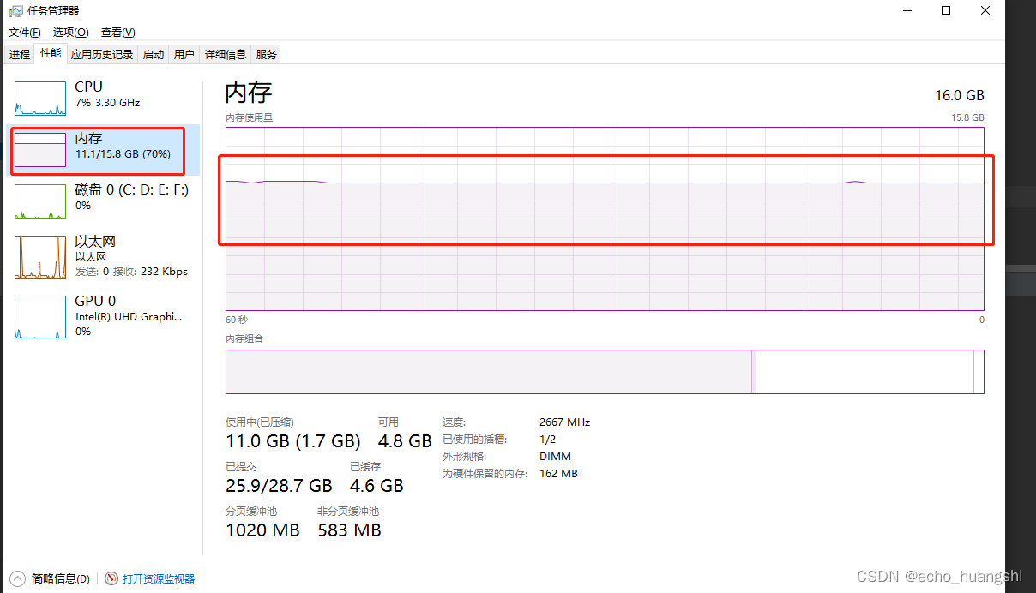
Task: Open the 文件(F) menu
Action: 24,33
